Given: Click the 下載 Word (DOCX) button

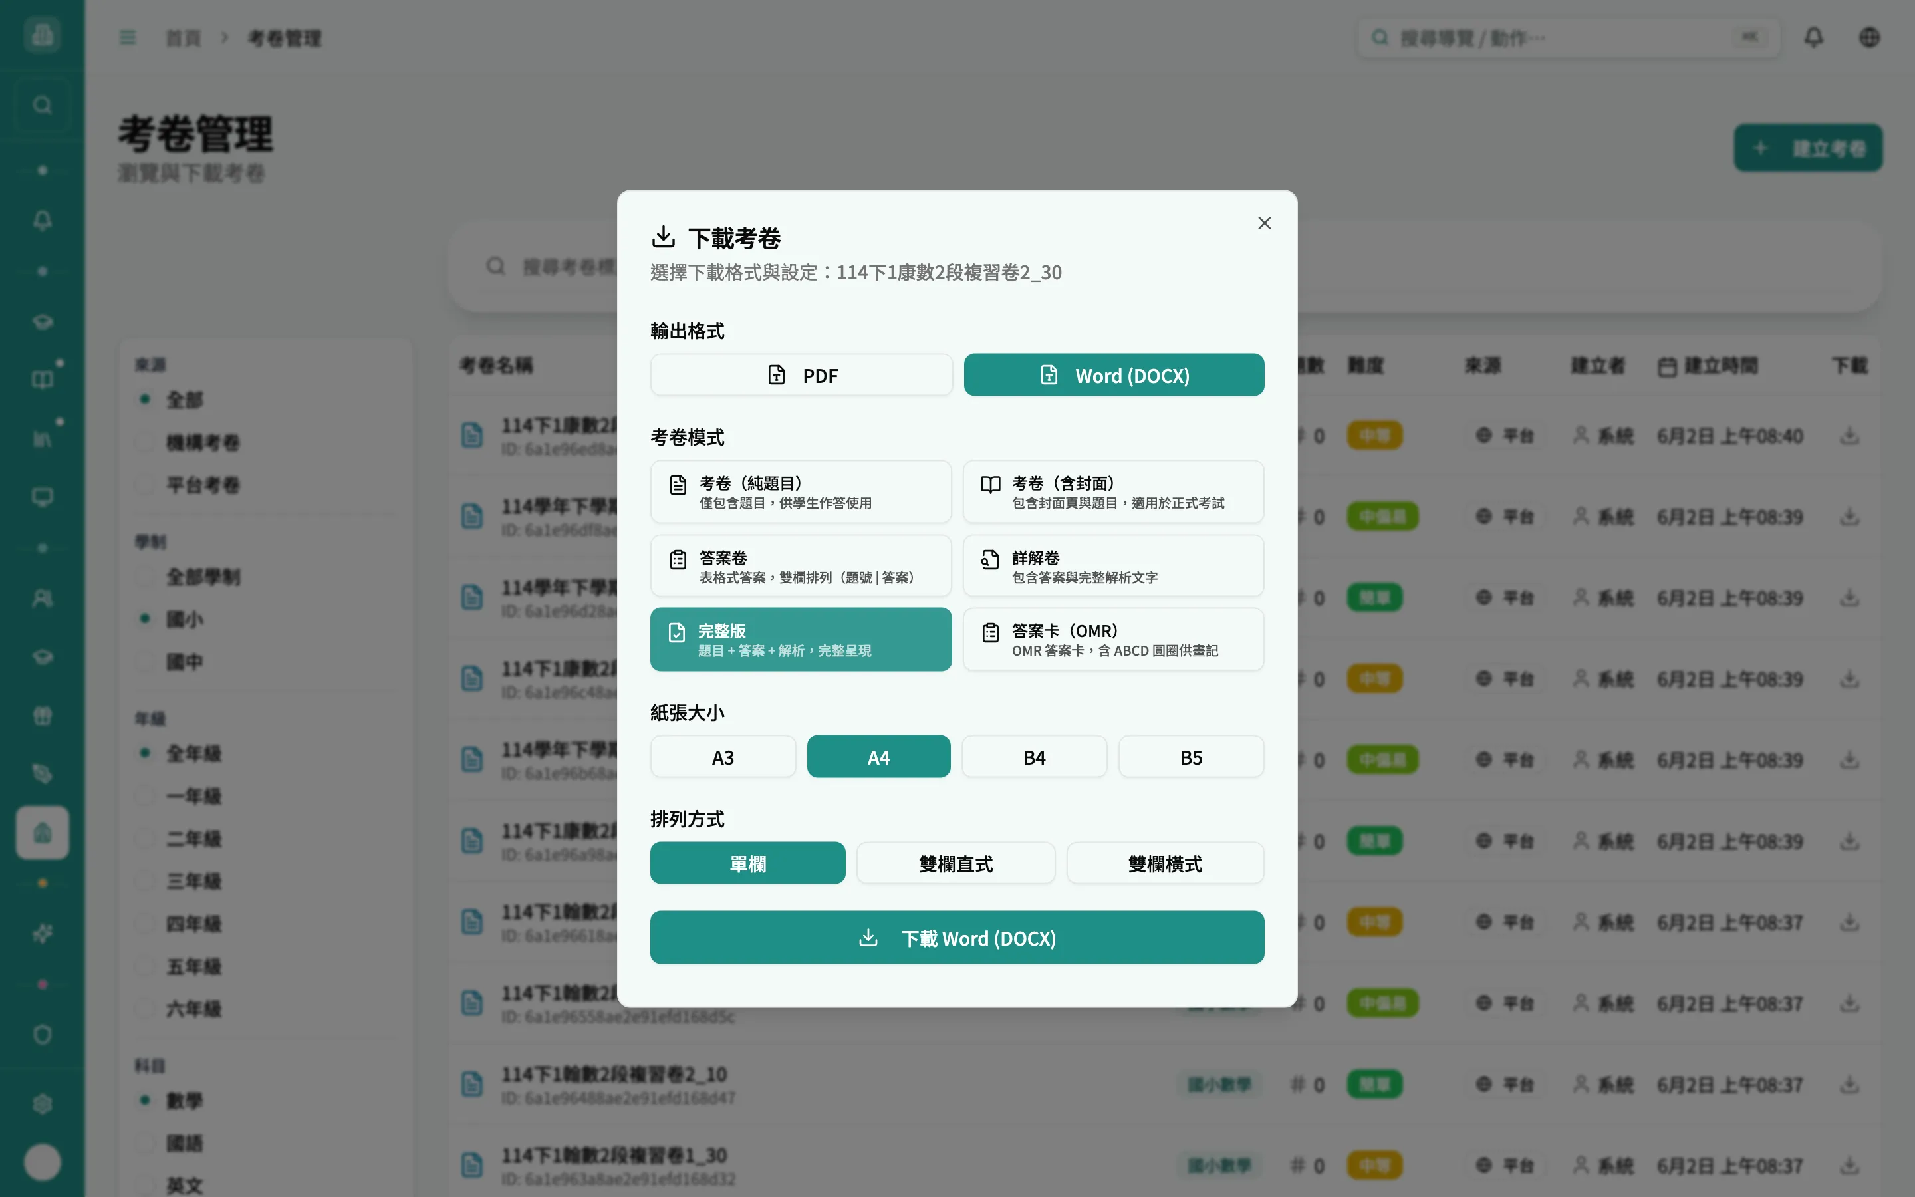Looking at the screenshot, I should (x=957, y=938).
